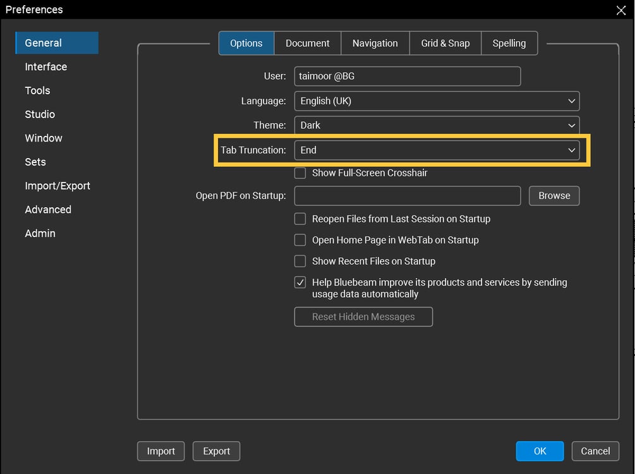Export the current preferences
Viewport: 635px width, 474px height.
point(216,451)
